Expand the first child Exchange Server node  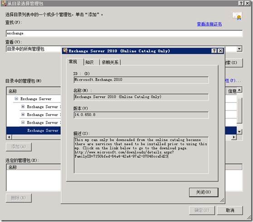(x=23, y=106)
